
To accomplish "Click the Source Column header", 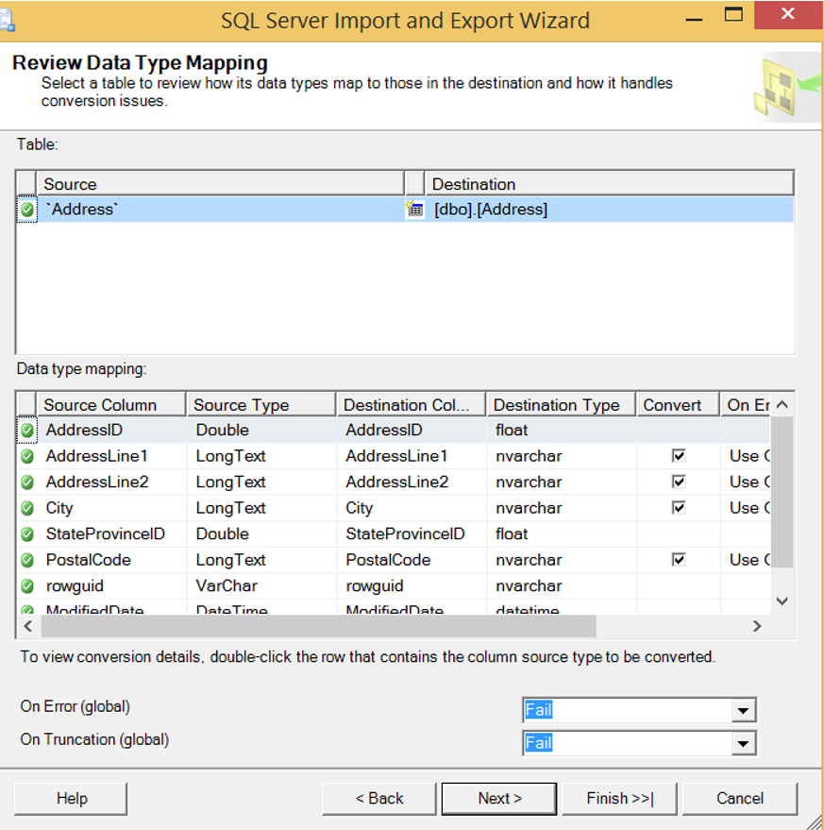I will pyautogui.click(x=111, y=405).
